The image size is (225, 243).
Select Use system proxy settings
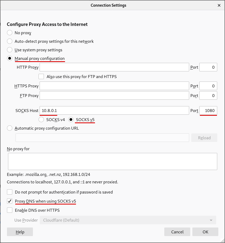(x=10, y=50)
